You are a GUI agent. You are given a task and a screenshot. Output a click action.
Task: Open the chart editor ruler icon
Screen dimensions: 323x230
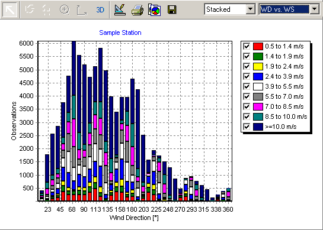tap(120, 9)
